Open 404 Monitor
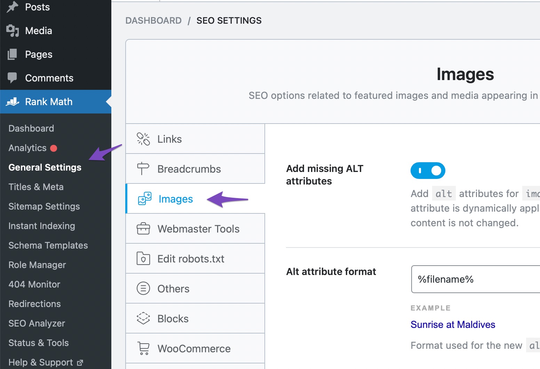The height and width of the screenshot is (369, 540). (34, 284)
